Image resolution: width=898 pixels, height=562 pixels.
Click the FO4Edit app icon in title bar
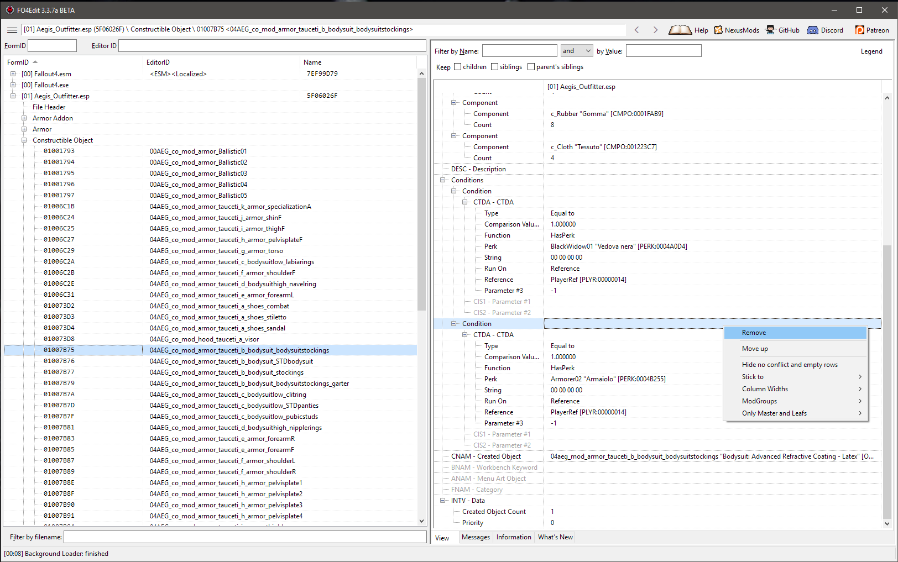pyautogui.click(x=9, y=10)
